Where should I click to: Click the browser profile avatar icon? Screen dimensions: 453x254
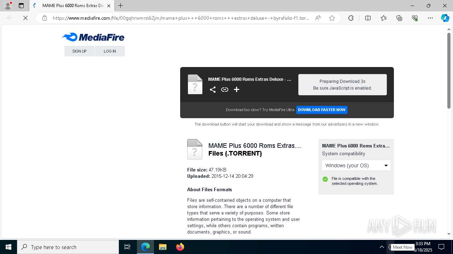click(8, 6)
